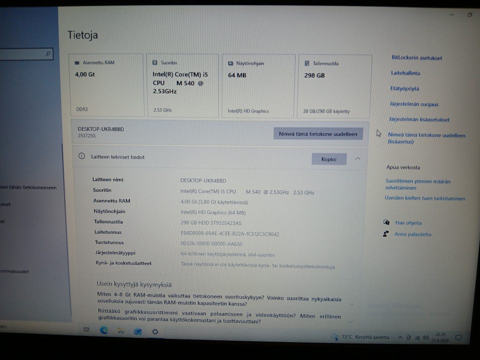Open the volume icon in system tray
480x360 pixels.
[x=425, y=337]
